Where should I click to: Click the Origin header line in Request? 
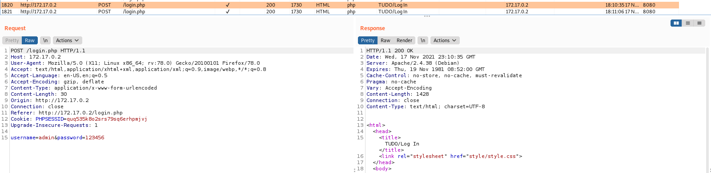pyautogui.click(x=50, y=100)
